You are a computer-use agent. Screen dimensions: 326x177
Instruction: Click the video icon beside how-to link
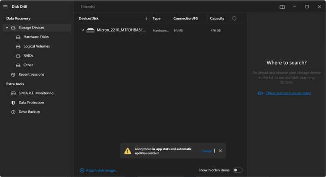pyautogui.click(x=260, y=93)
